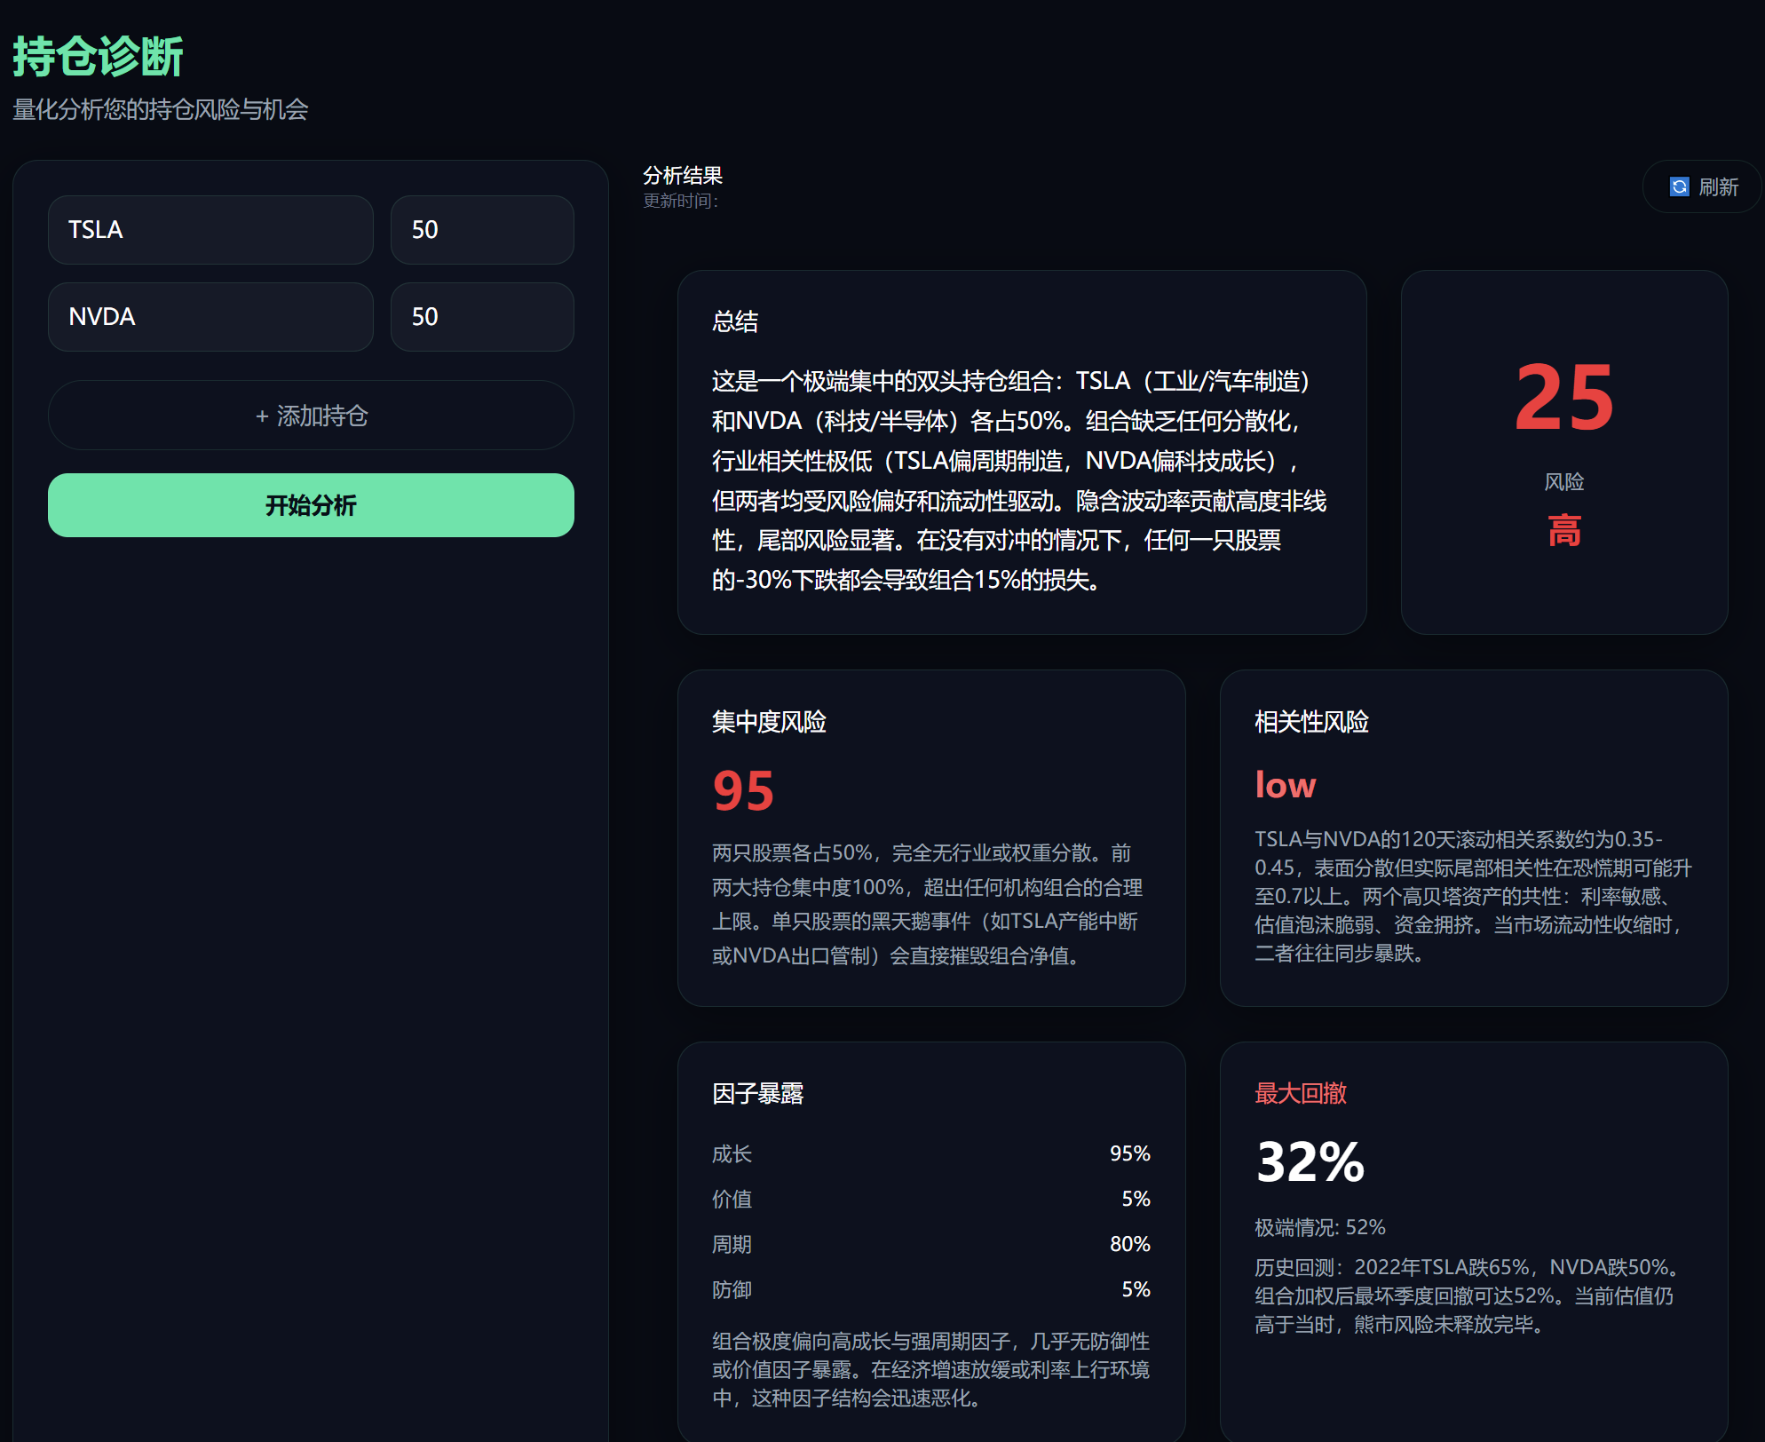Click the concentration score 95
The width and height of the screenshot is (1765, 1442).
pos(743,790)
